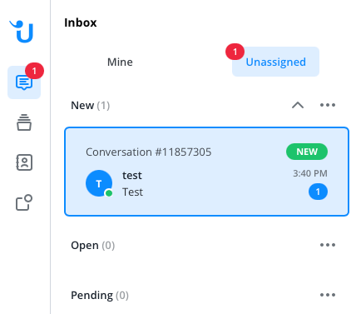This screenshot has height=314, width=361.
Task: Open the Open section options menu
Action: [x=328, y=245]
